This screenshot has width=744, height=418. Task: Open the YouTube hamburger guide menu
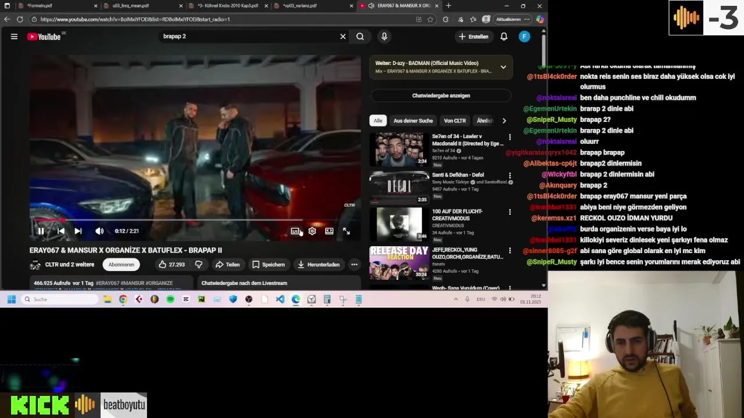pos(14,37)
